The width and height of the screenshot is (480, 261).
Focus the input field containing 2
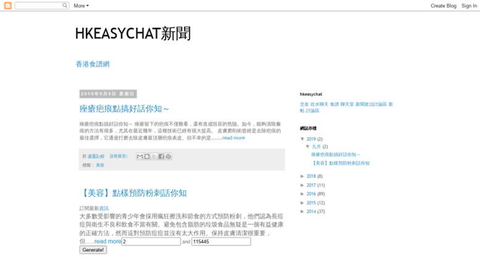tap(151, 241)
